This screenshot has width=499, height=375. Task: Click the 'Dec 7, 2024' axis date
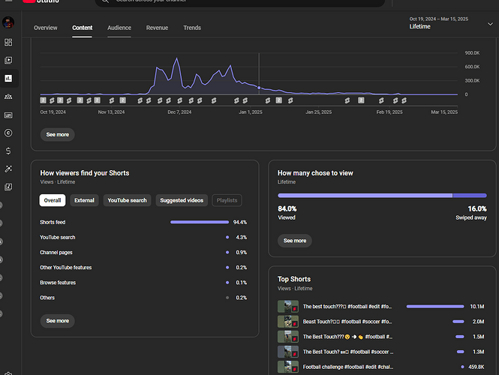[179, 112]
